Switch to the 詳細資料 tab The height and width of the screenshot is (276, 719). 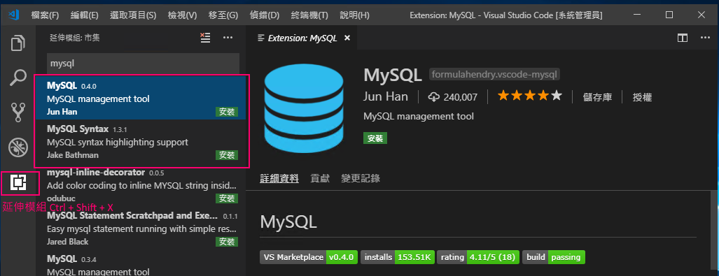[x=279, y=178]
